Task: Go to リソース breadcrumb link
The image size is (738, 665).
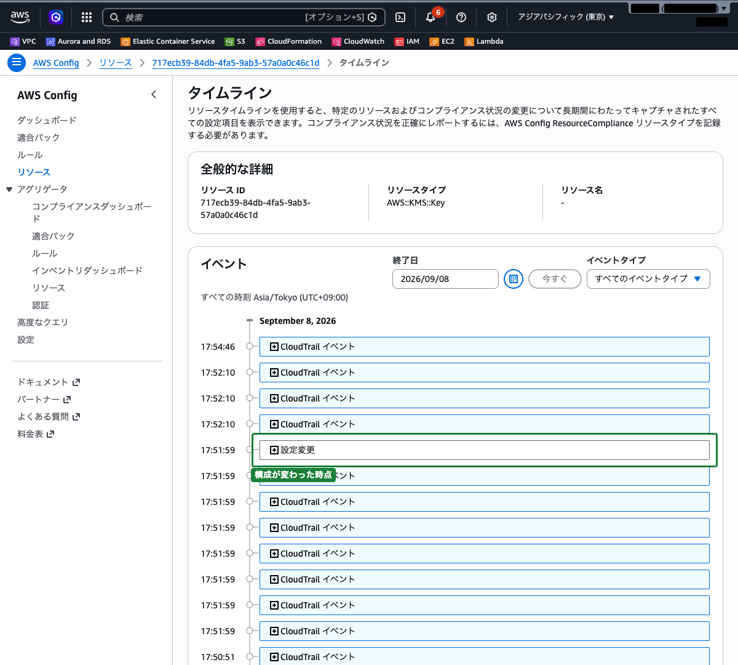Action: click(x=116, y=63)
